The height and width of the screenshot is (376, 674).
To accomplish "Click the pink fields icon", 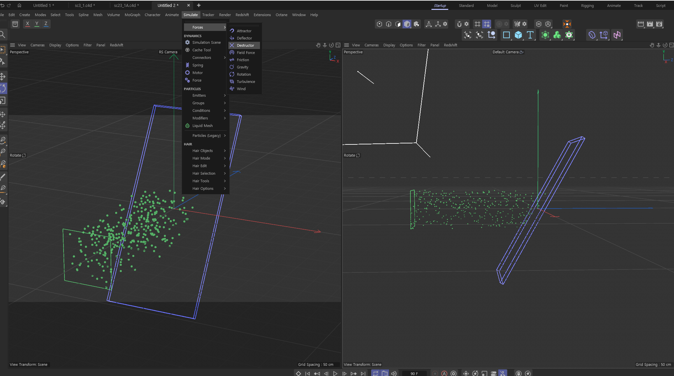I will click(617, 35).
